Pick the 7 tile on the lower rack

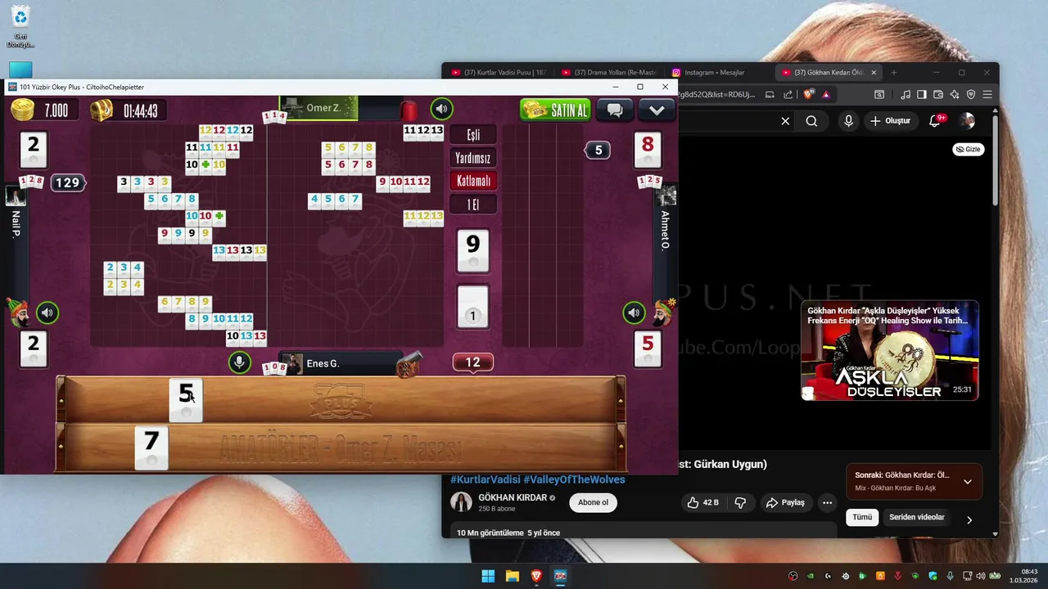coord(151,447)
